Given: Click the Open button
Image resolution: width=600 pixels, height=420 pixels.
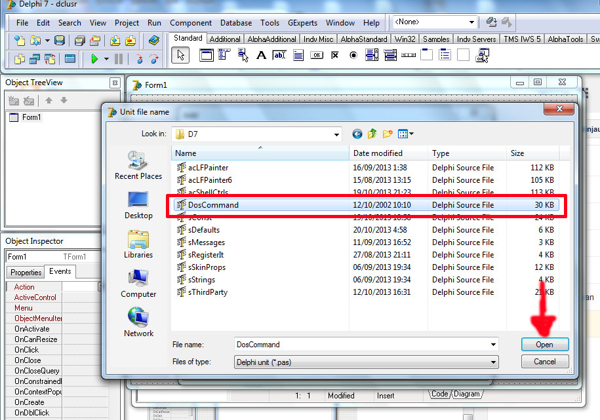Looking at the screenshot, I should (x=544, y=345).
